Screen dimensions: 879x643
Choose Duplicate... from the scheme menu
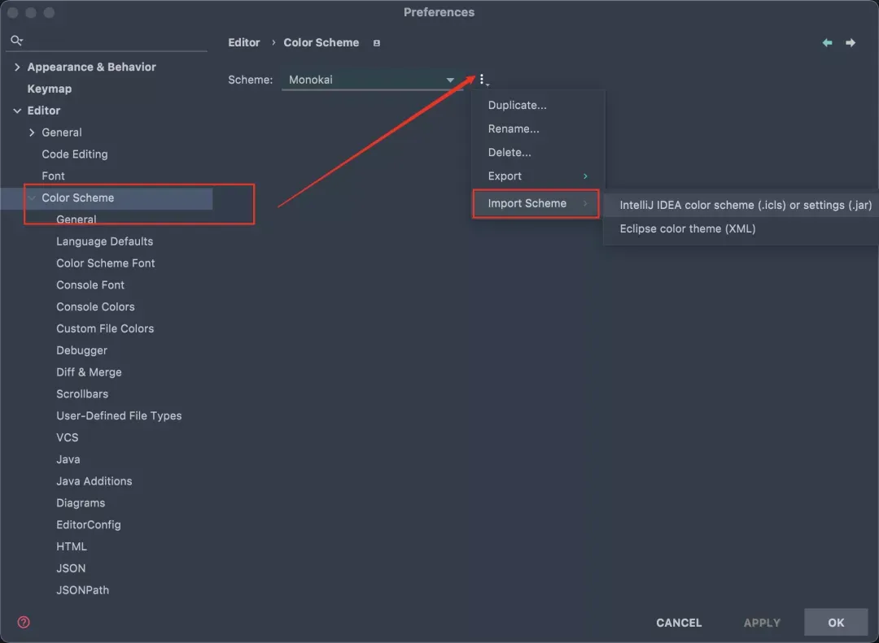[517, 105]
